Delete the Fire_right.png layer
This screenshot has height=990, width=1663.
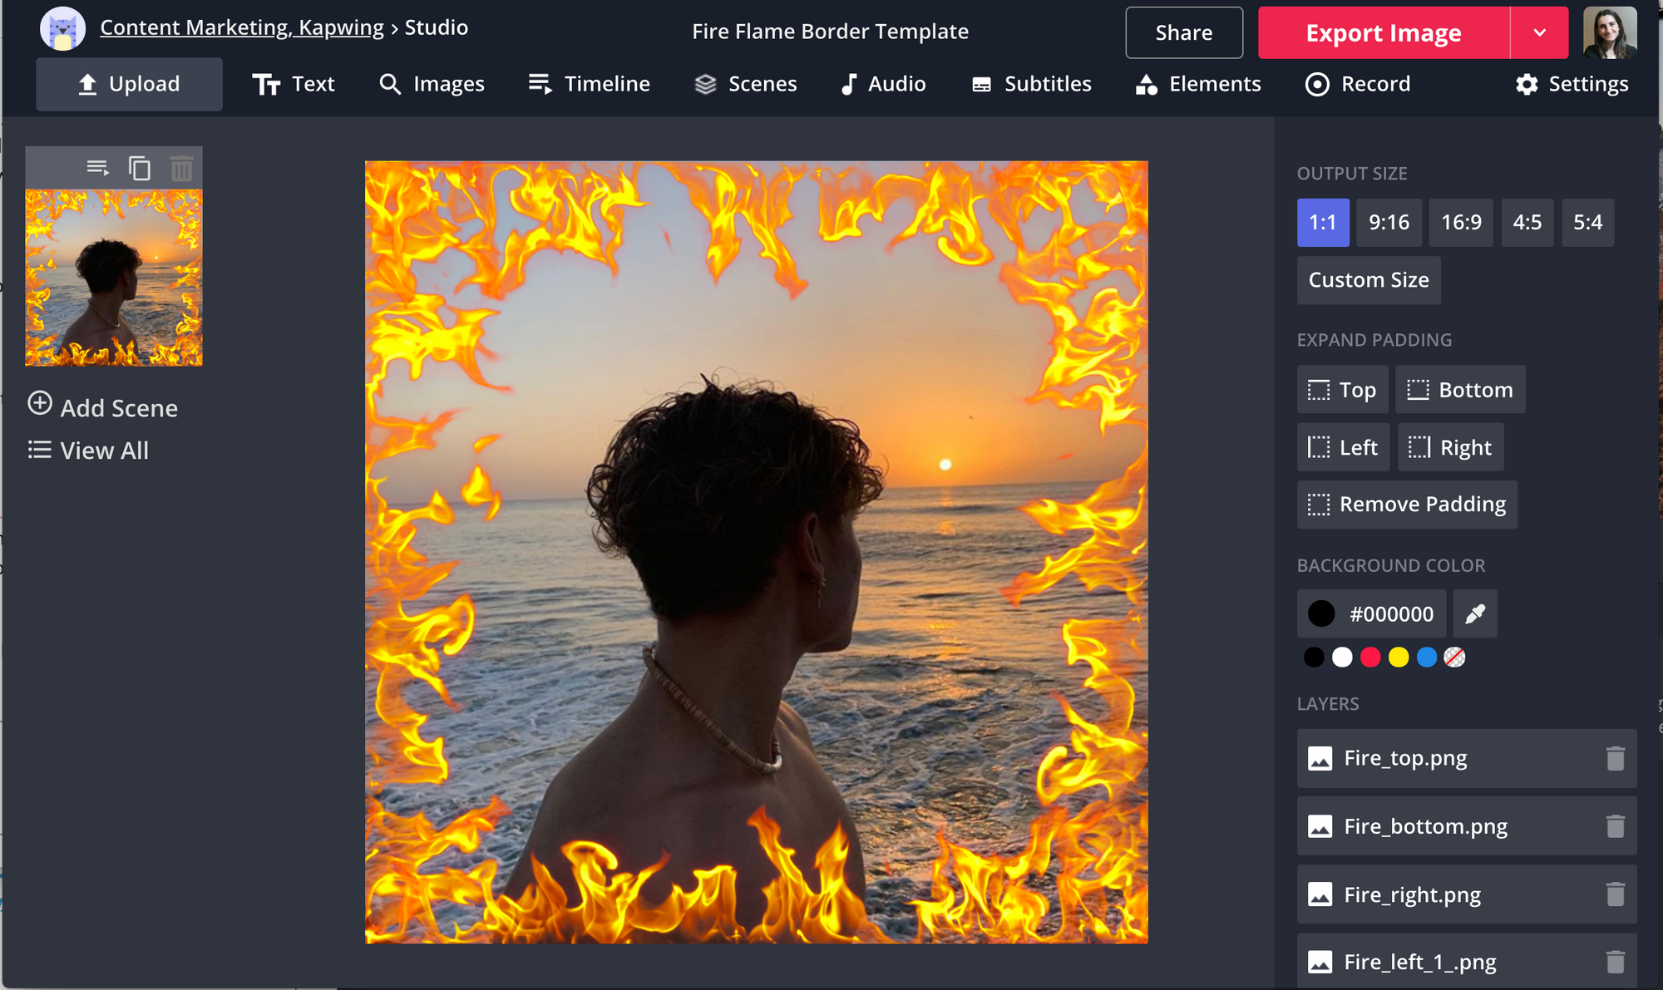tap(1615, 894)
